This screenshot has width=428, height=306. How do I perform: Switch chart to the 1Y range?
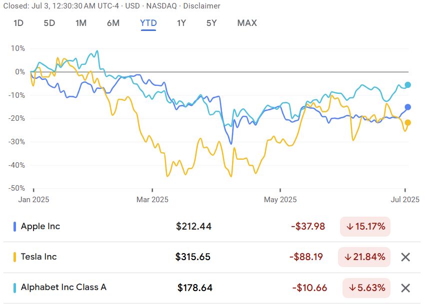tap(181, 23)
